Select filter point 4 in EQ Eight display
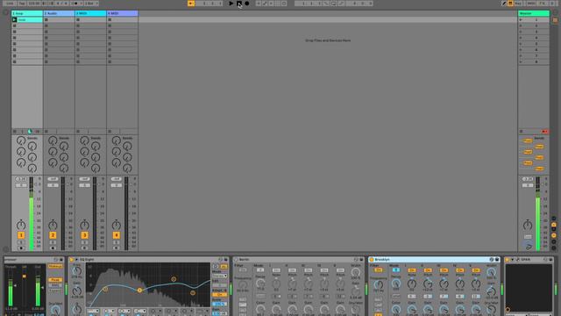 (x=193, y=292)
